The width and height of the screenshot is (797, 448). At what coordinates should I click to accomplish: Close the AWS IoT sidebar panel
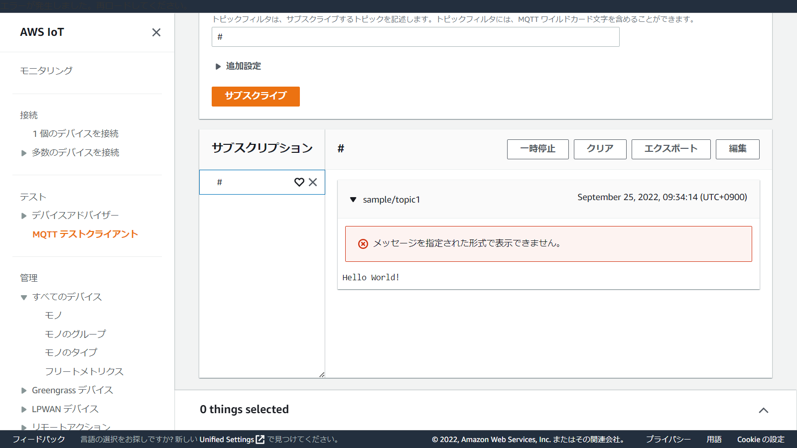(156, 32)
